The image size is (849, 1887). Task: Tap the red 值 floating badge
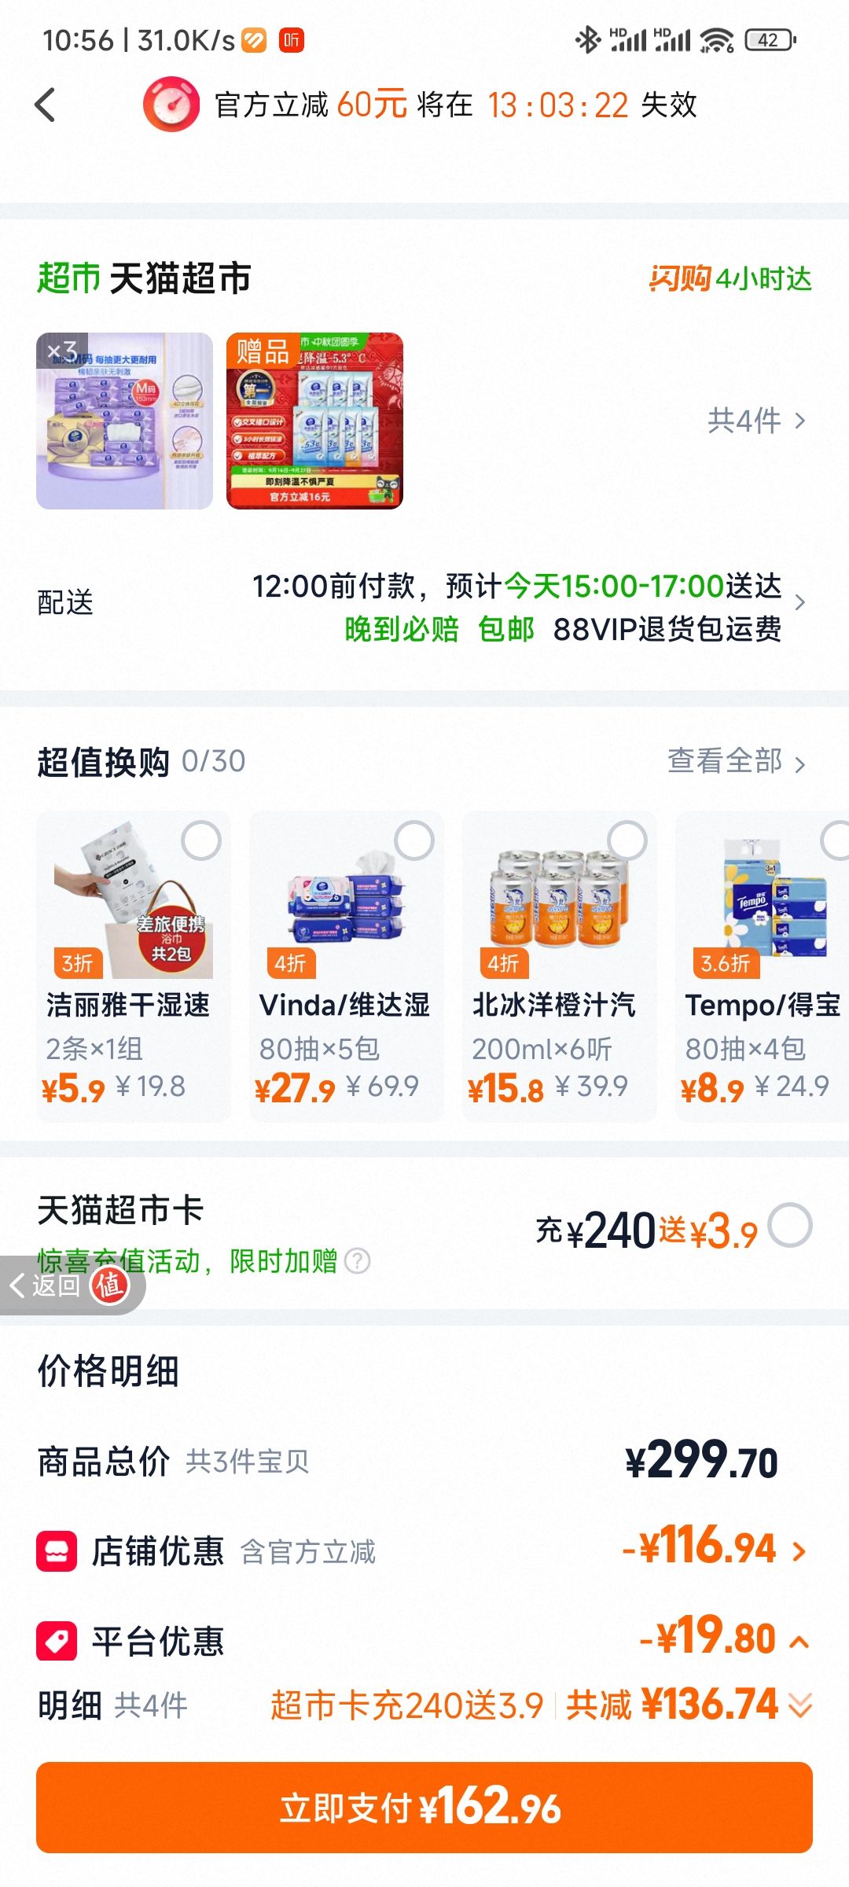coord(110,1286)
